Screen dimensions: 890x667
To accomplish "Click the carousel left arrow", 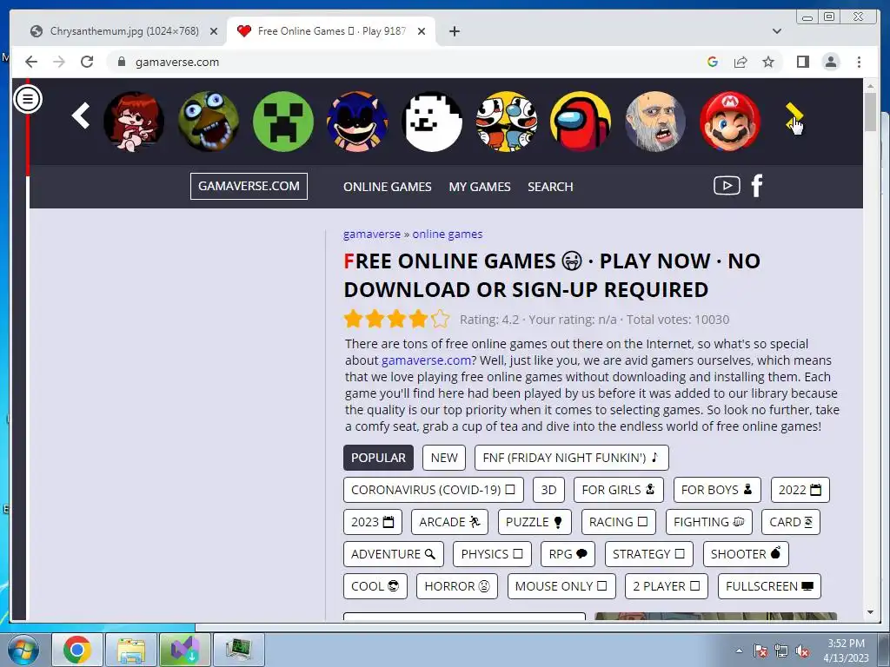I will coord(81,116).
